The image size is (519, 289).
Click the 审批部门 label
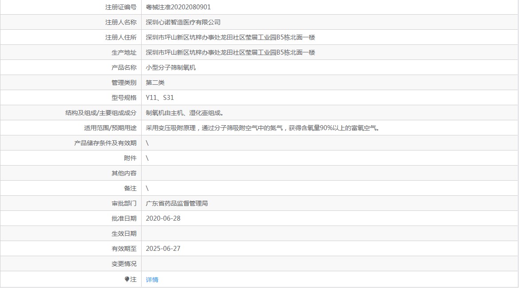click(124, 203)
